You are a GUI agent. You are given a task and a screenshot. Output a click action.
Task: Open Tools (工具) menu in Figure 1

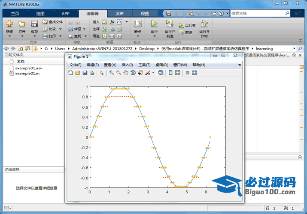click(x=144, y=65)
